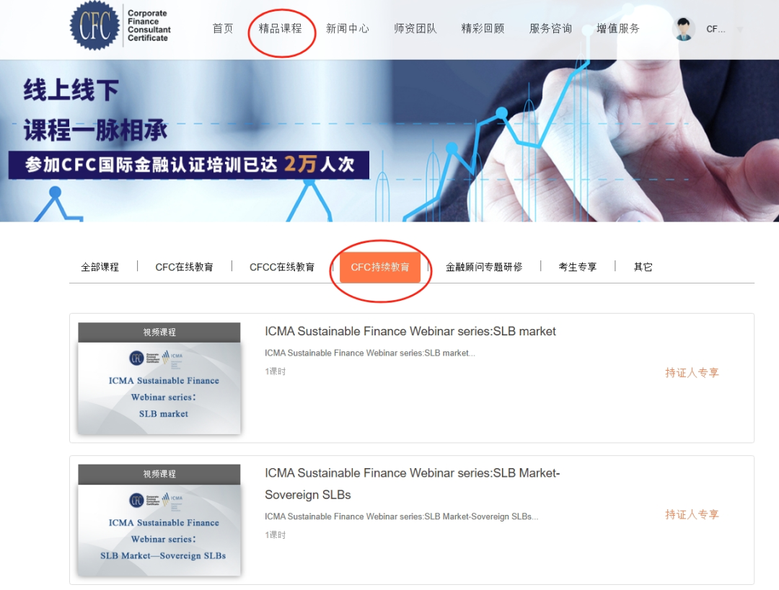This screenshot has width=779, height=590.
Task: Open 新闻中心 menu item
Action: 348,29
